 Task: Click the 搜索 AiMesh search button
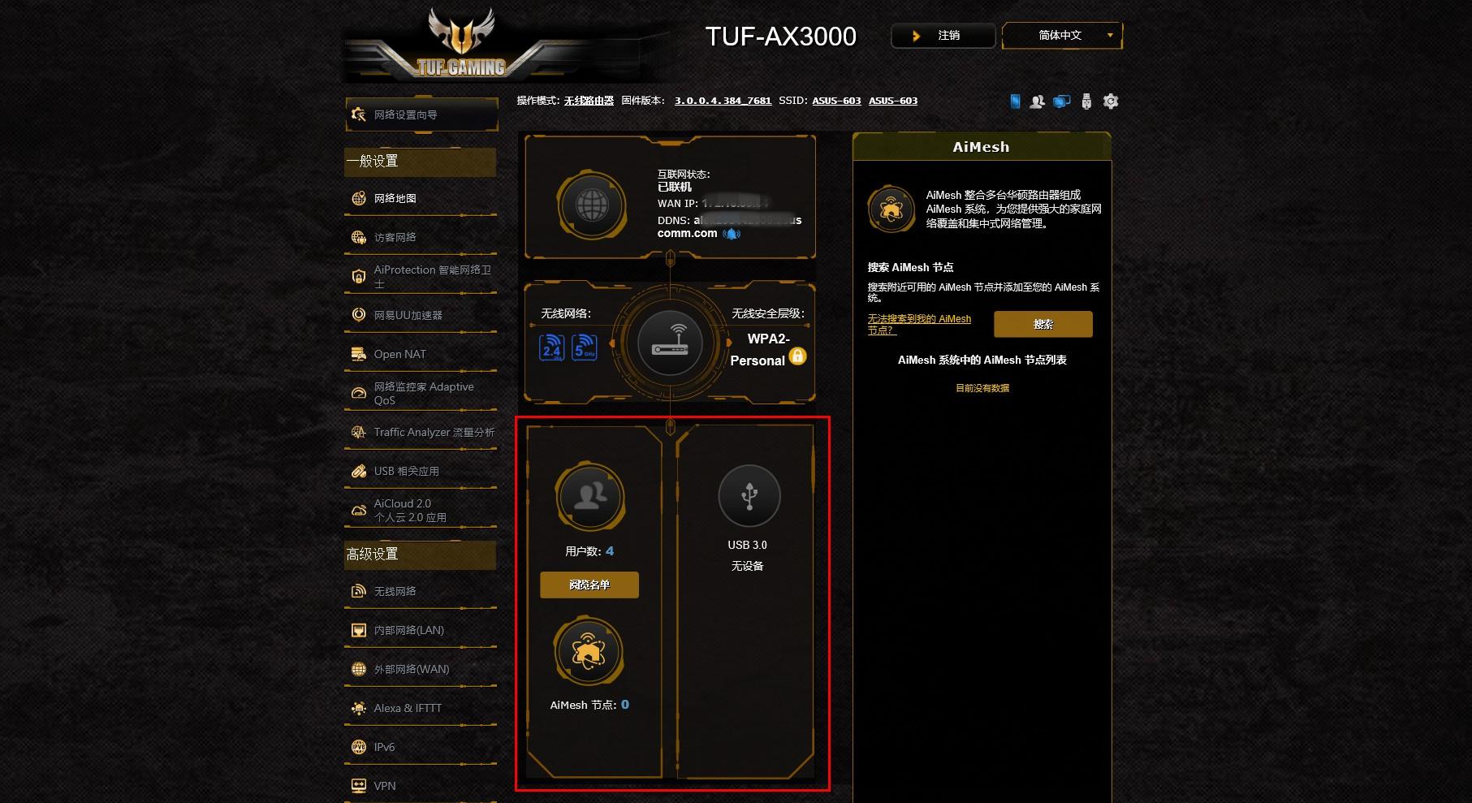coord(1043,324)
